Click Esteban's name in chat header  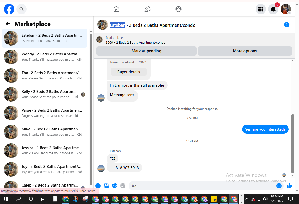[118, 25]
